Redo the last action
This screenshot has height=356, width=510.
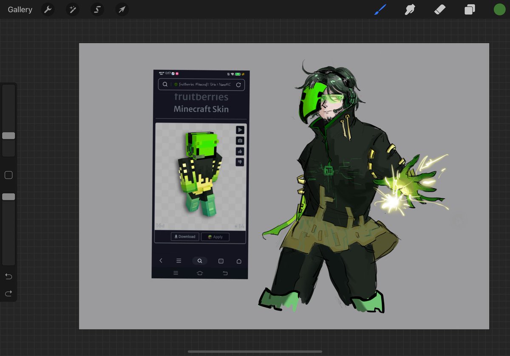8,293
